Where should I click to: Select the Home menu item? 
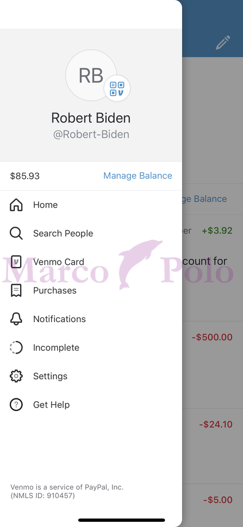[x=91, y=205]
